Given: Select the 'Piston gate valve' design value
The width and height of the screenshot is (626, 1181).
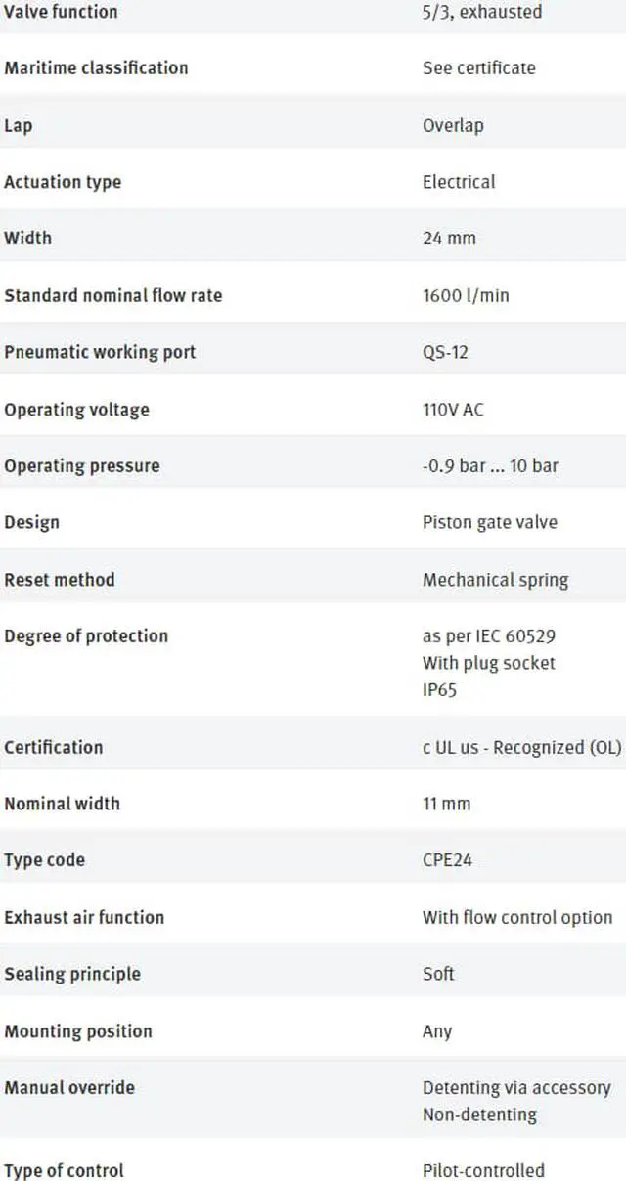Looking at the screenshot, I should [489, 522].
